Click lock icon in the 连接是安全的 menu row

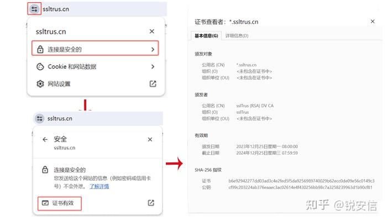pos(40,49)
